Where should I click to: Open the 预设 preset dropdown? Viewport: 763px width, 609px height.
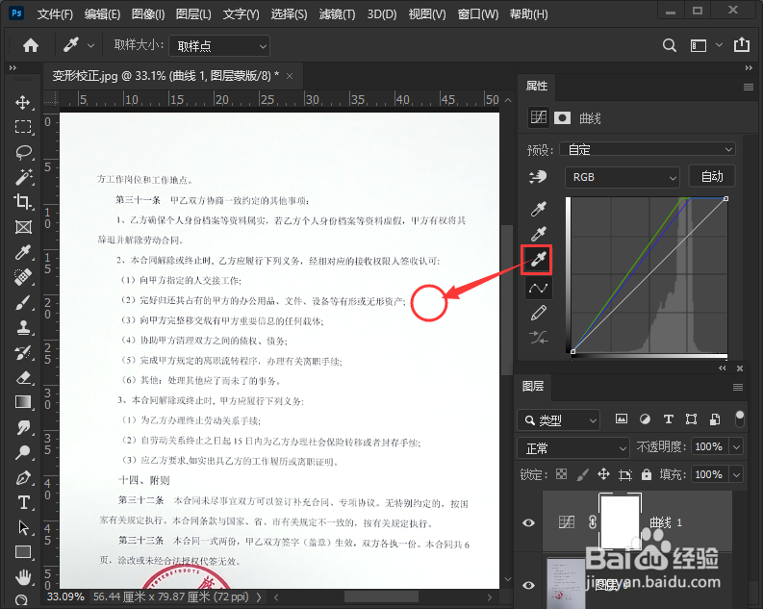click(x=648, y=149)
